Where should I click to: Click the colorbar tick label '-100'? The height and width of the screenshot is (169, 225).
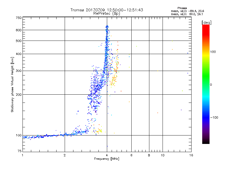pos(214,117)
